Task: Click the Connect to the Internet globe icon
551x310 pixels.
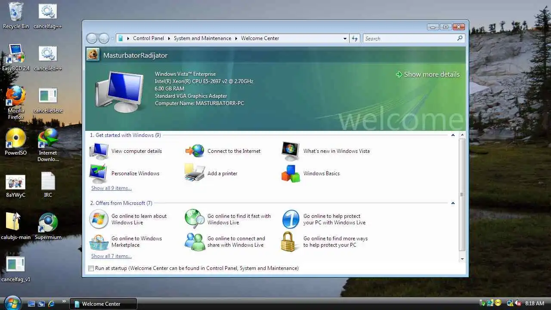Action: click(x=195, y=151)
